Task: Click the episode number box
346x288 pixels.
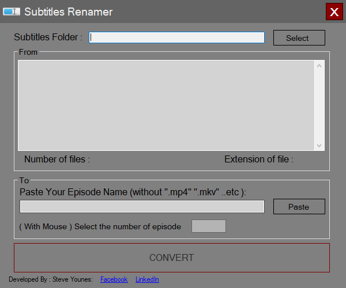Action: pyautogui.click(x=208, y=226)
